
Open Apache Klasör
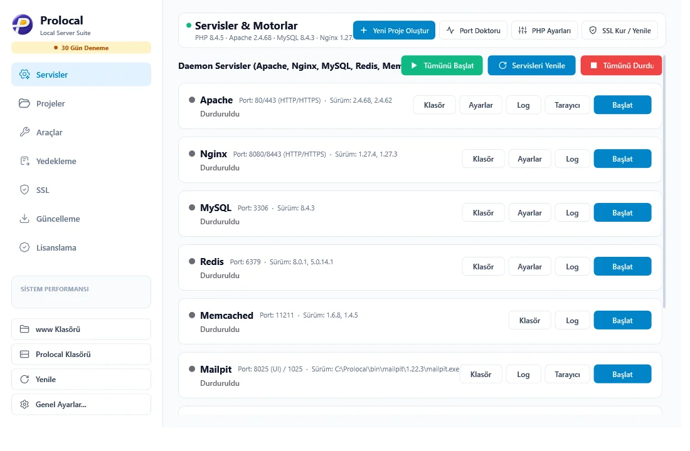click(x=434, y=105)
